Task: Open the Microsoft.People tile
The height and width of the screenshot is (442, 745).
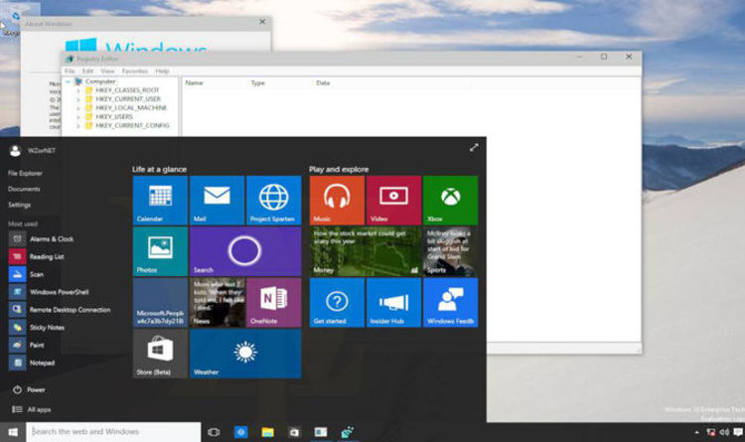Action: 160,302
